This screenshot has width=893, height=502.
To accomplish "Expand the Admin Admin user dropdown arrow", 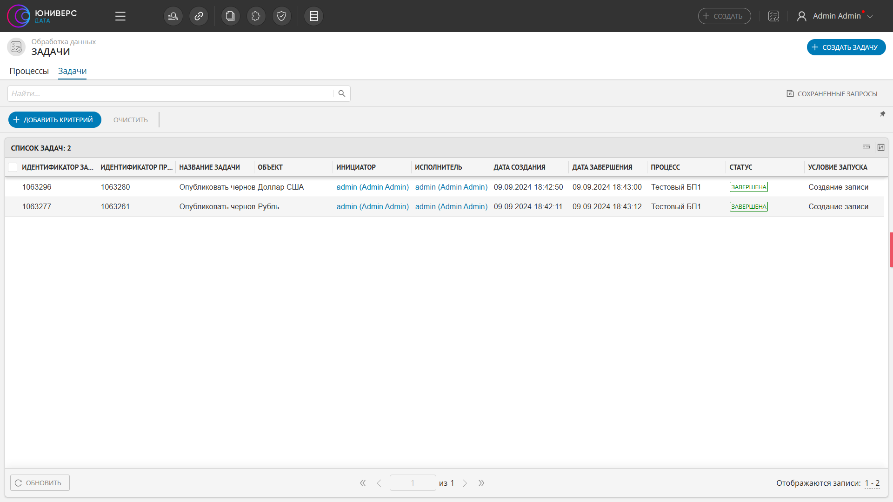I will 870,16.
